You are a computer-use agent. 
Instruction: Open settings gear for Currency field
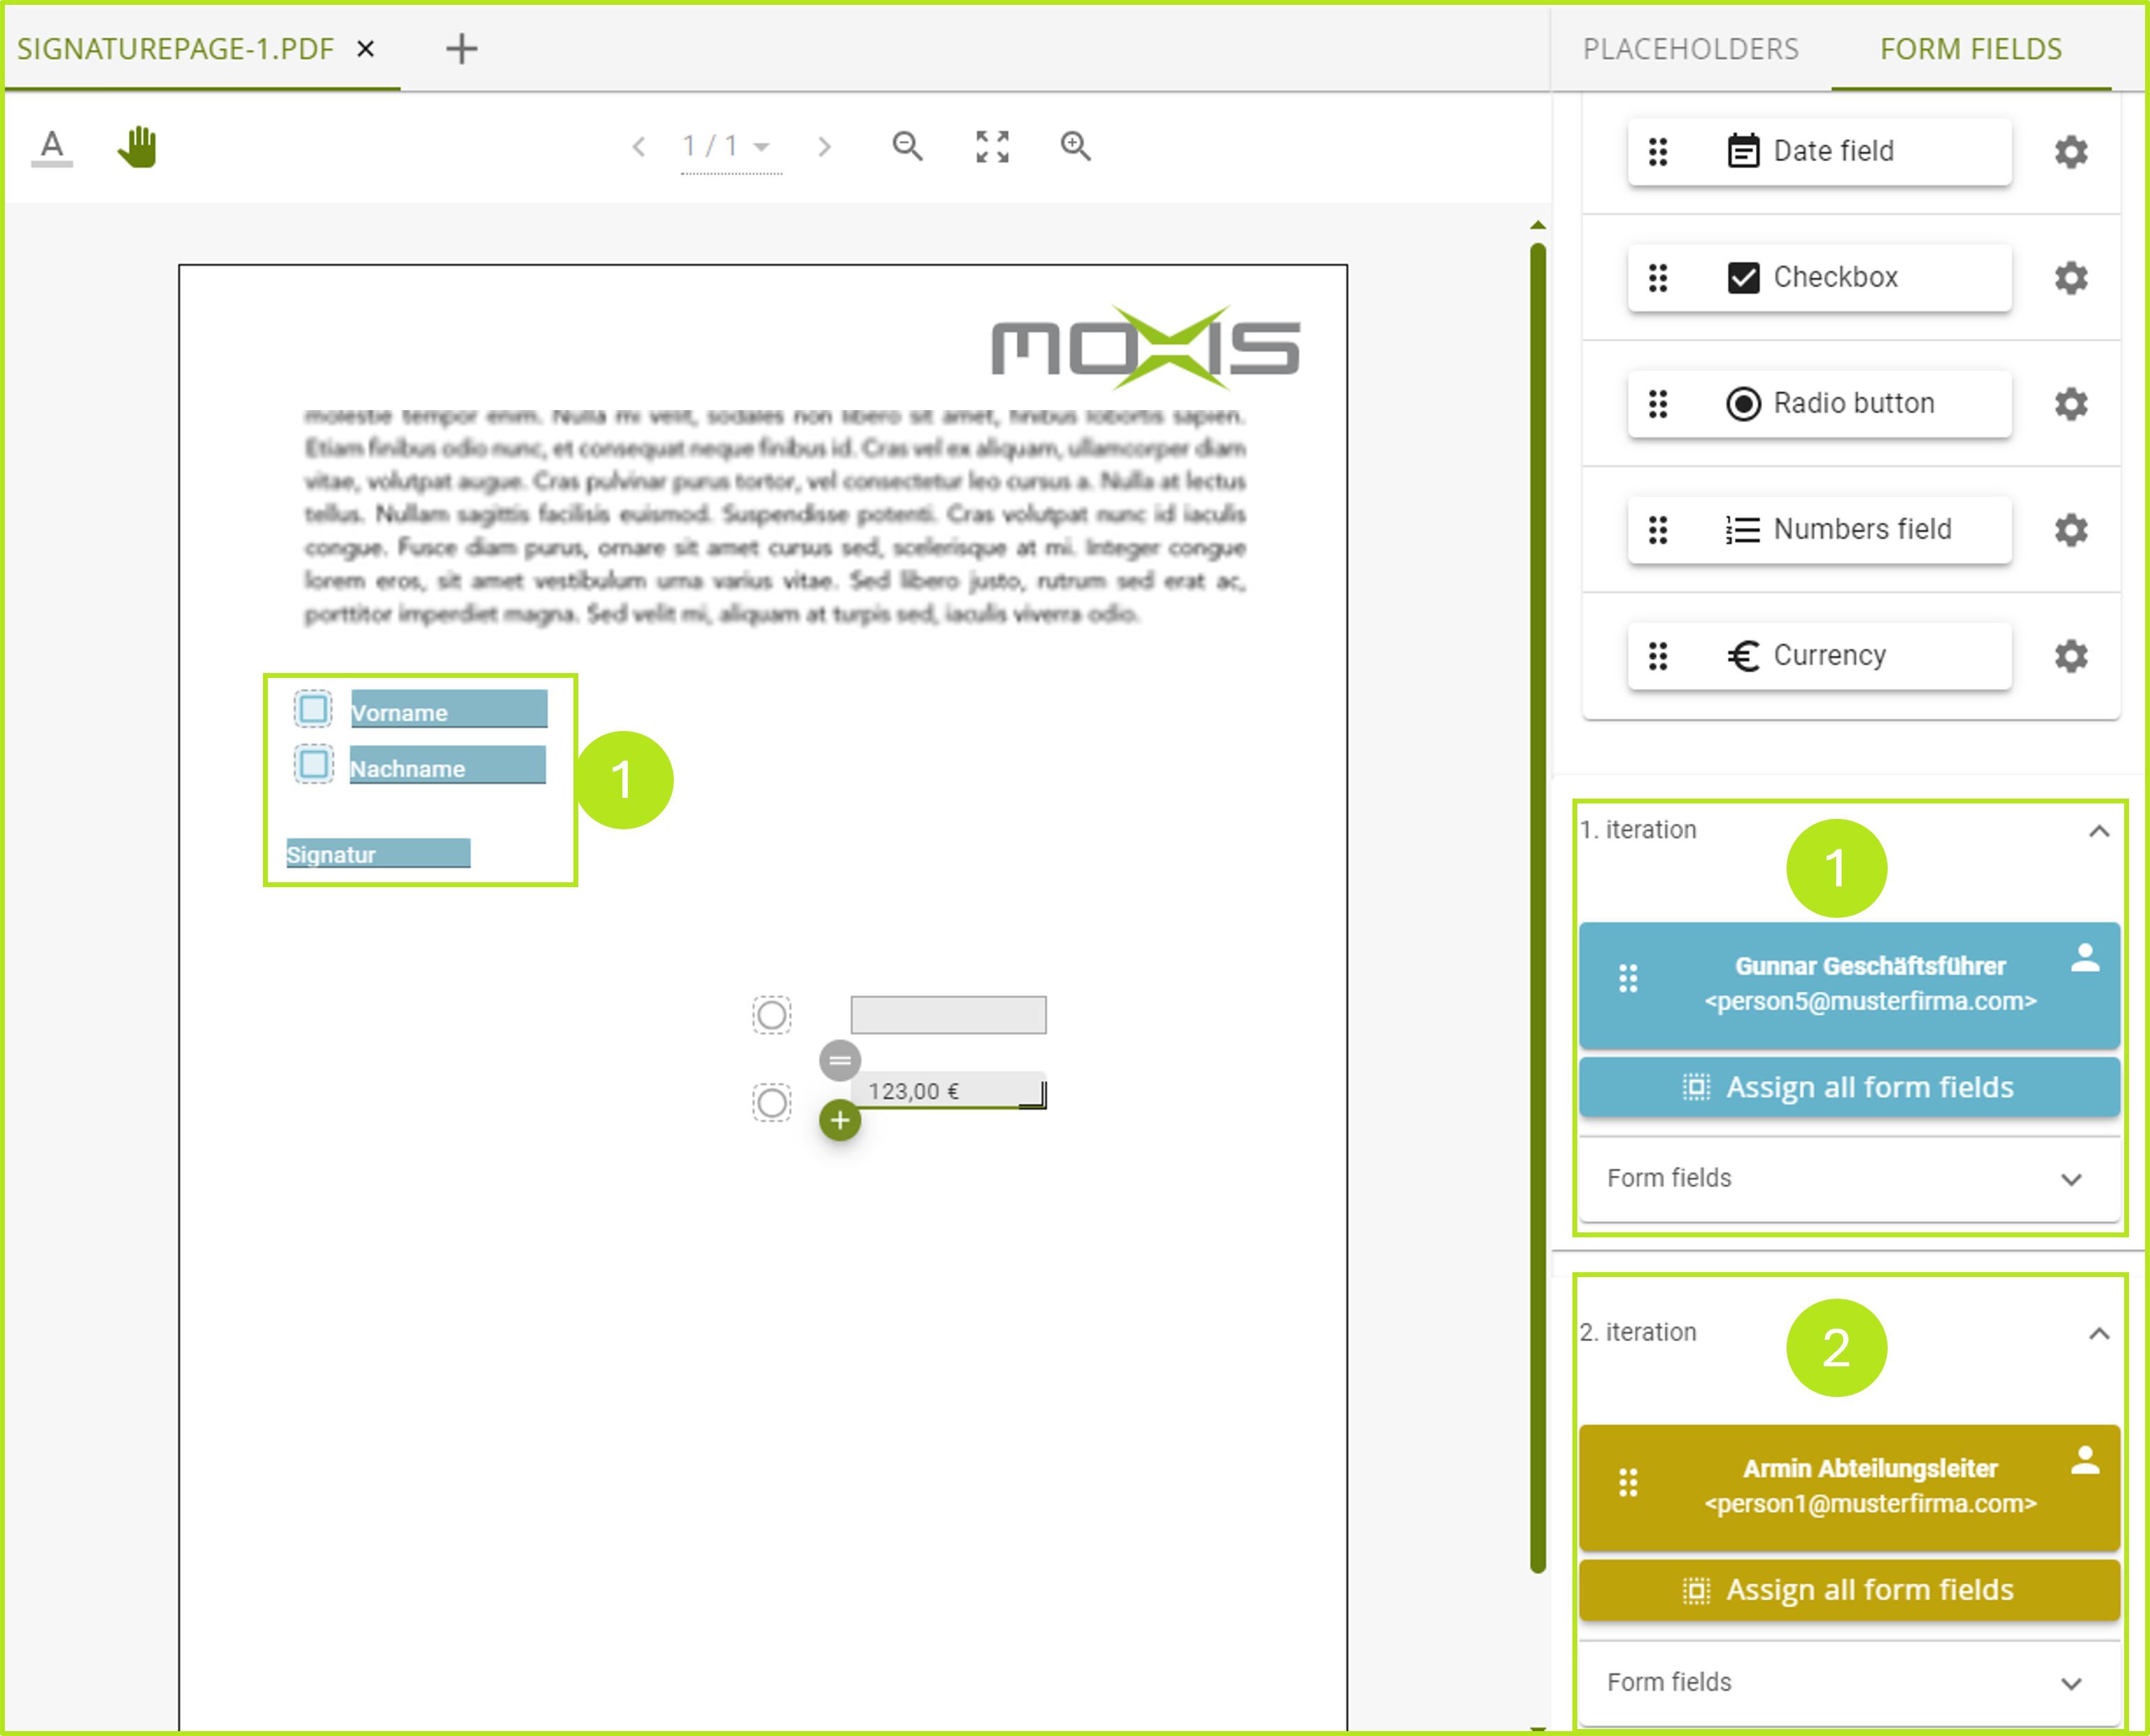click(2070, 656)
